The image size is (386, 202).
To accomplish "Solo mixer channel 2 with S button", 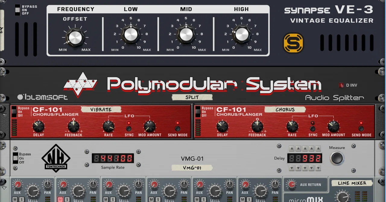I will click(x=67, y=199).
